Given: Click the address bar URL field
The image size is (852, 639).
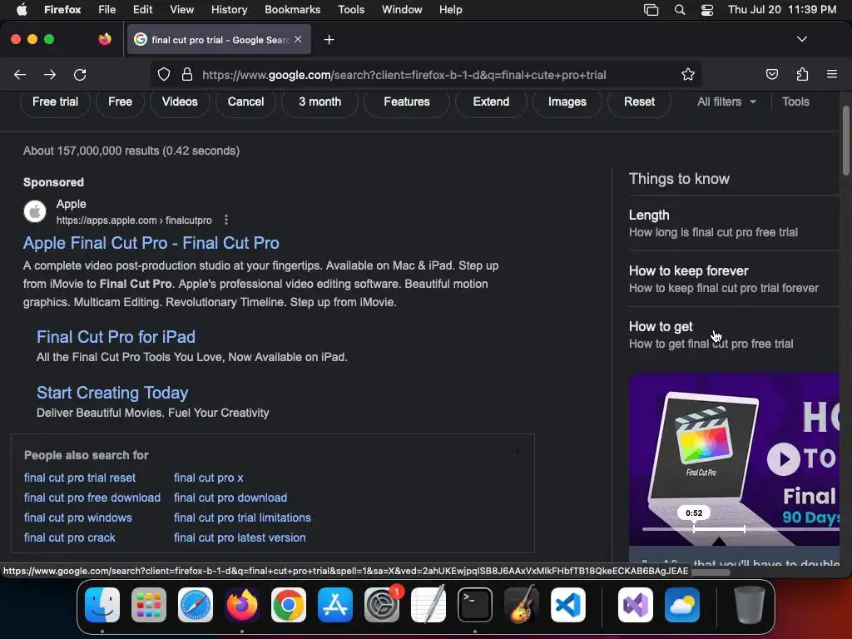Looking at the screenshot, I should [404, 74].
